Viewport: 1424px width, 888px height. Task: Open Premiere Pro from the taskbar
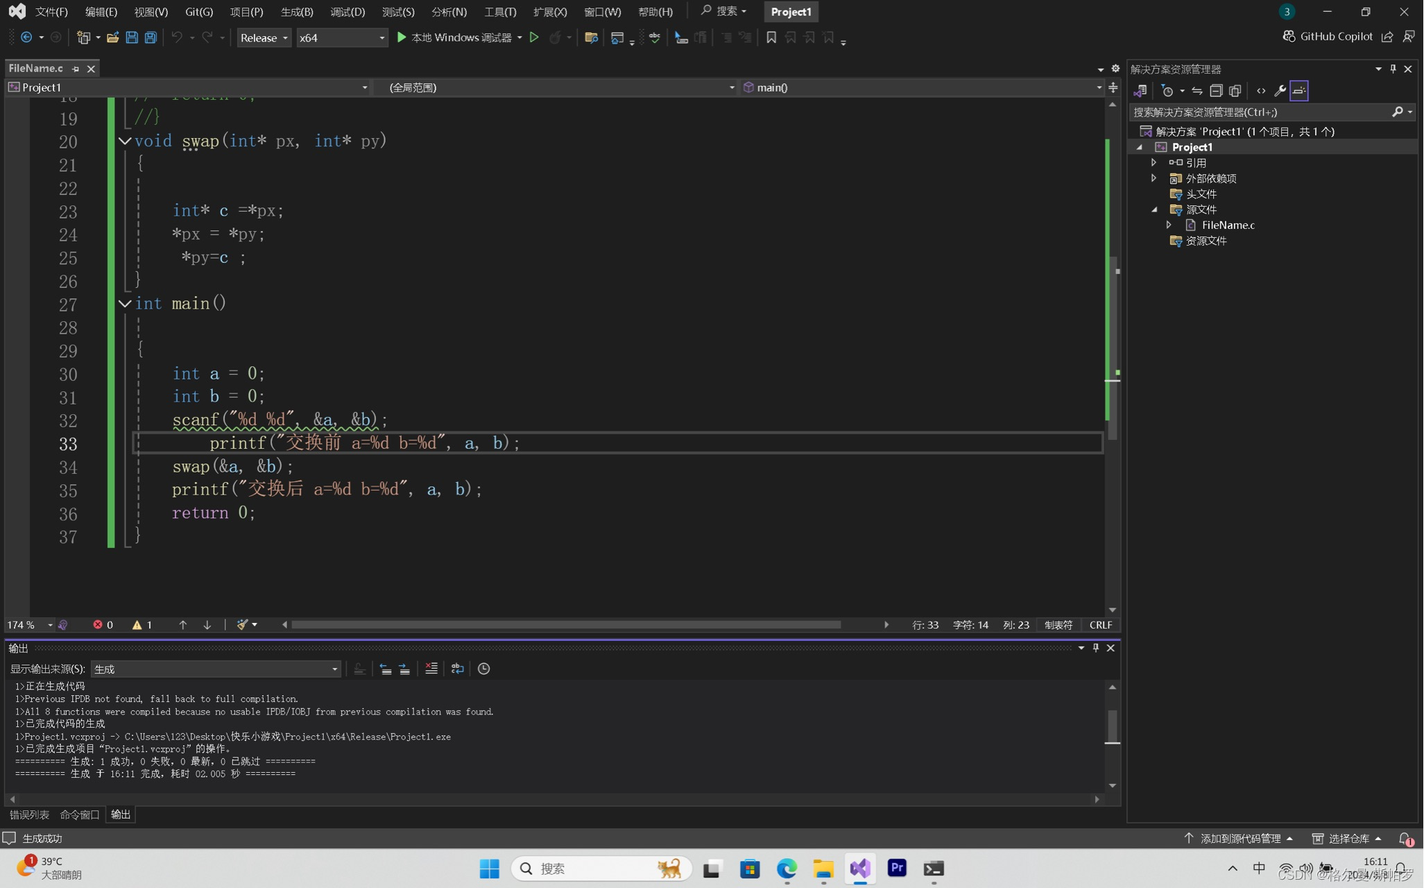(897, 868)
